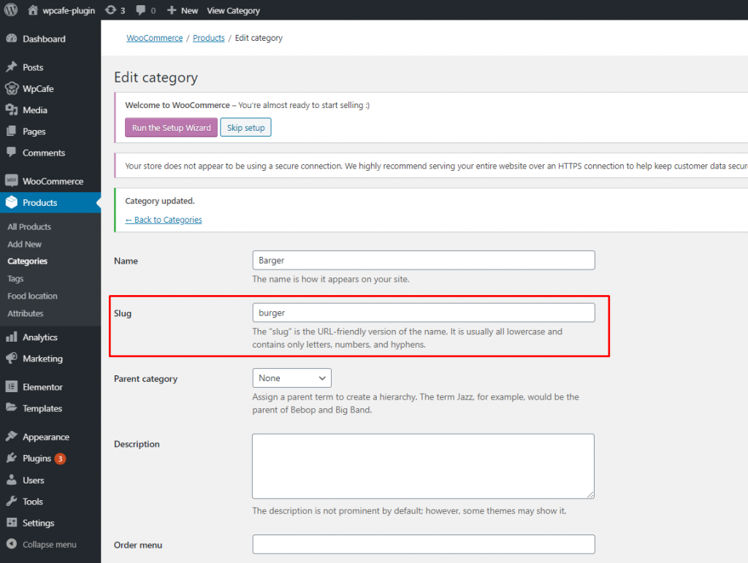Click New in admin bar

[x=189, y=10]
